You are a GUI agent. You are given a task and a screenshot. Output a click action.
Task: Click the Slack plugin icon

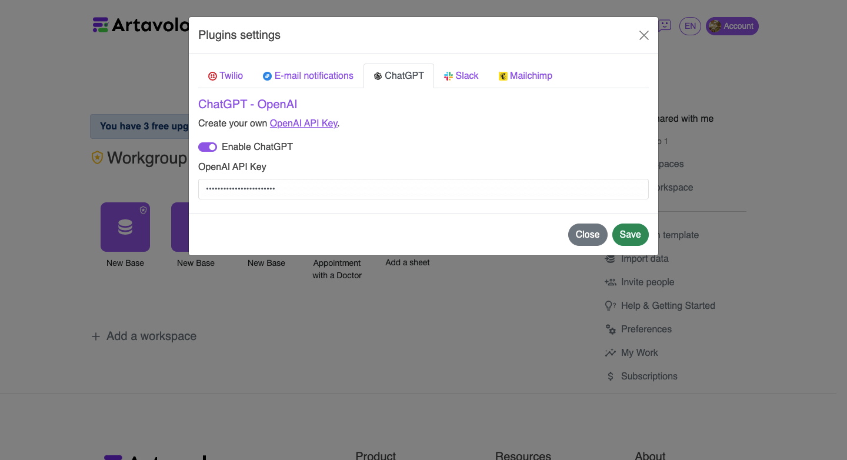pos(446,75)
